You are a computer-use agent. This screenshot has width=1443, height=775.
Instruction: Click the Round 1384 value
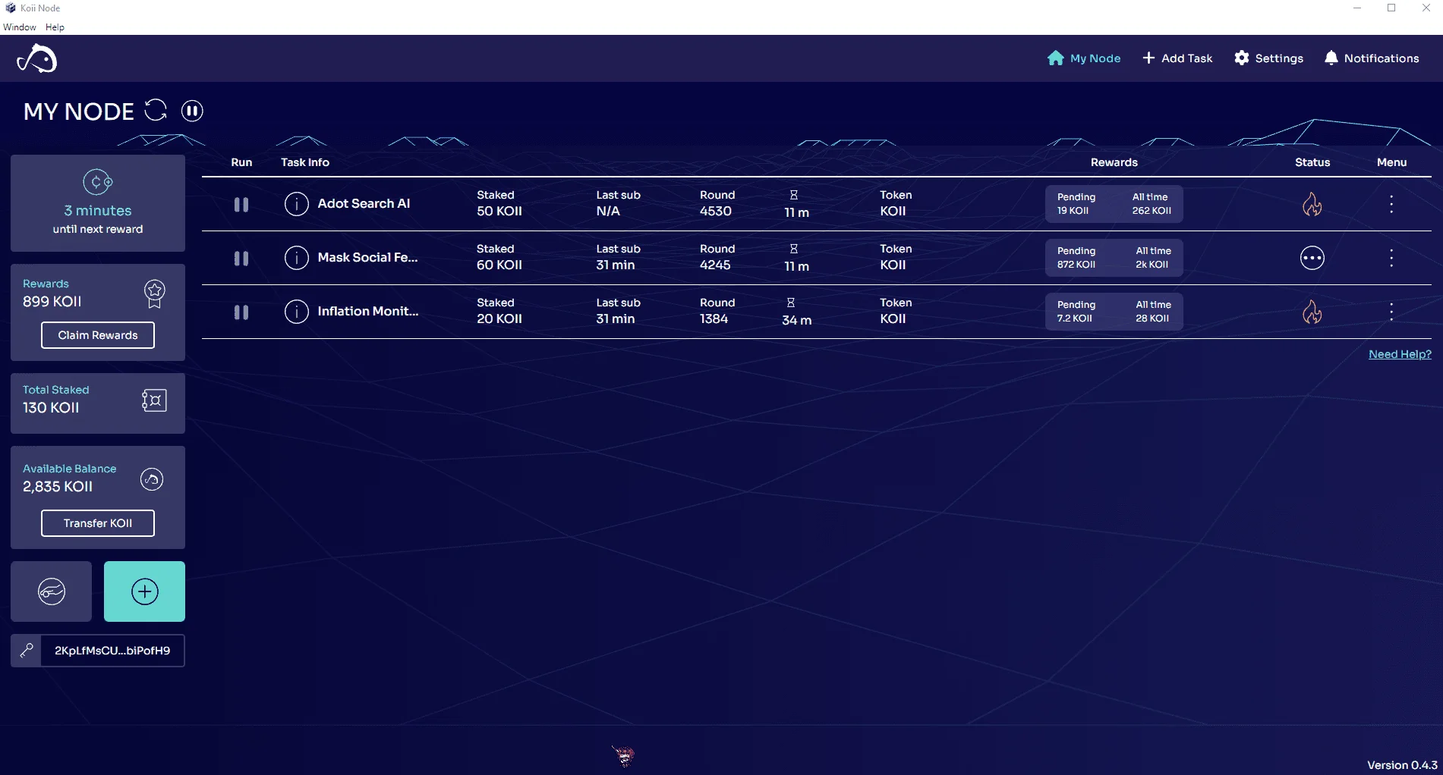pyautogui.click(x=714, y=319)
